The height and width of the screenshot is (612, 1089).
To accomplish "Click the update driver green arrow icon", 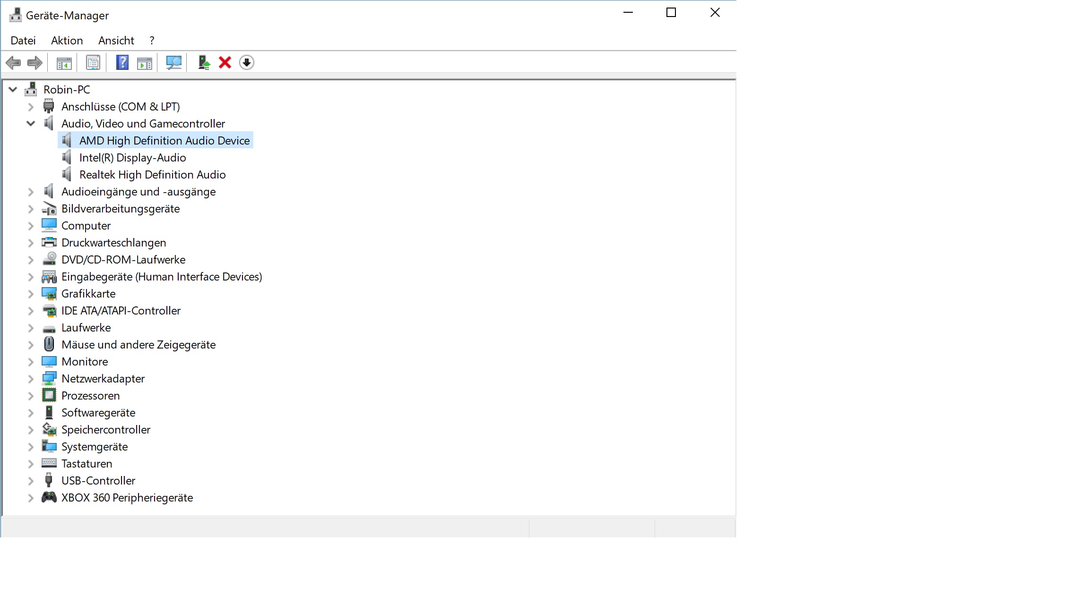I will coord(204,63).
